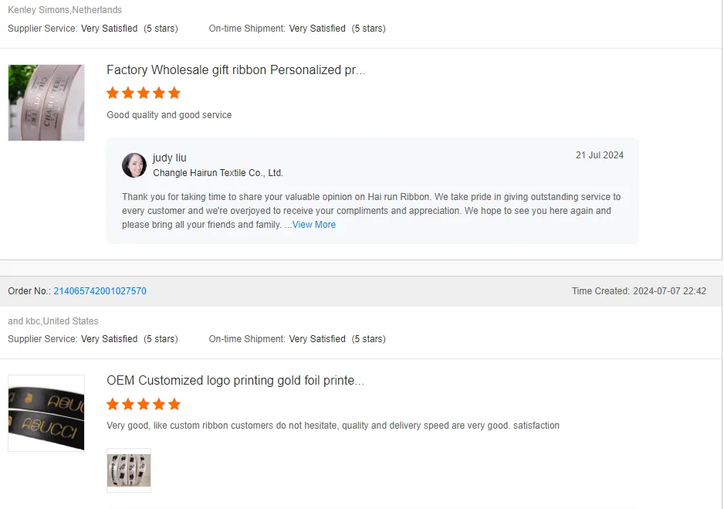Open OEM Customized black ribbon product image

[x=46, y=413]
